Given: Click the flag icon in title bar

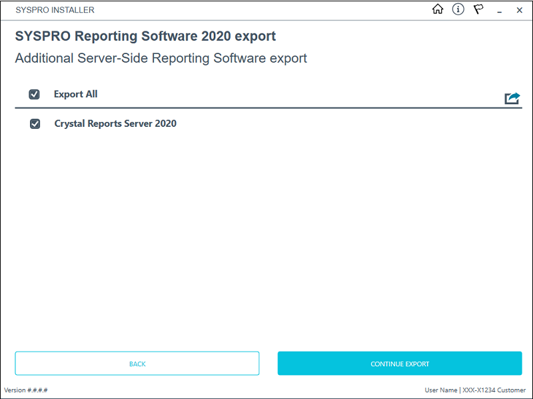Looking at the screenshot, I should (x=478, y=10).
